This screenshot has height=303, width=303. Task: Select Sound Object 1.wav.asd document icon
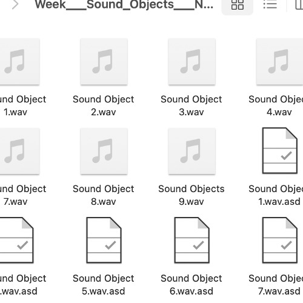[280, 151]
